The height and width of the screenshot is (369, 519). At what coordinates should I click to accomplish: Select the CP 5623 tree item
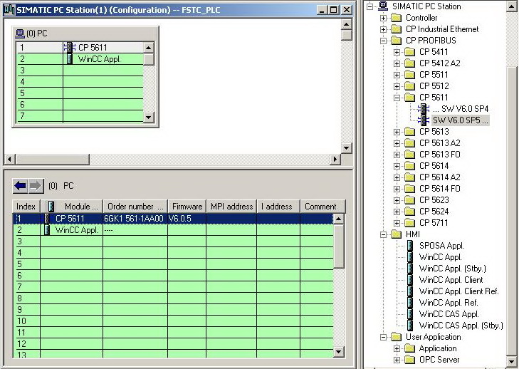(x=434, y=200)
